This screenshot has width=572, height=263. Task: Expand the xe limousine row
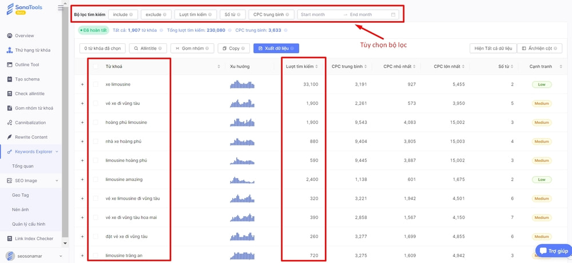(82, 84)
